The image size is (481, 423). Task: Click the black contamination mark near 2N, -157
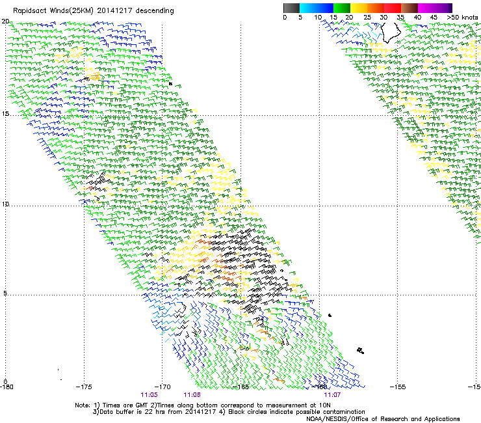pyautogui.click(x=361, y=351)
